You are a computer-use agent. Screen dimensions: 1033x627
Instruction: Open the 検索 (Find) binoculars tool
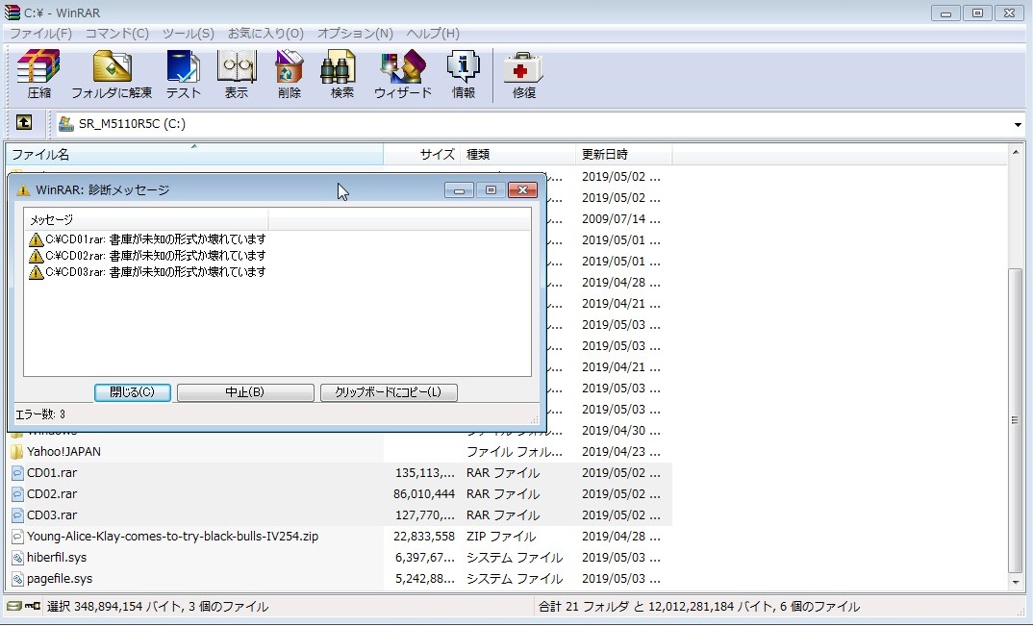click(x=338, y=67)
